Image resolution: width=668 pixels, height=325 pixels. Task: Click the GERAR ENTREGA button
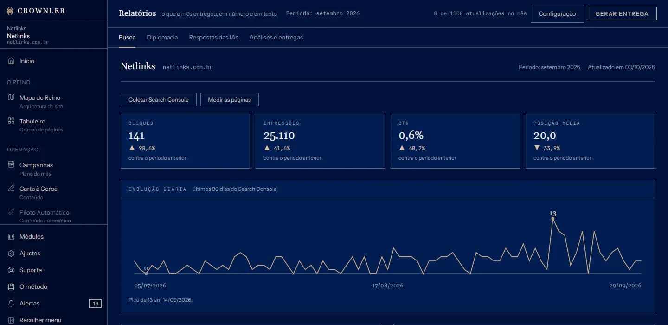622,13
